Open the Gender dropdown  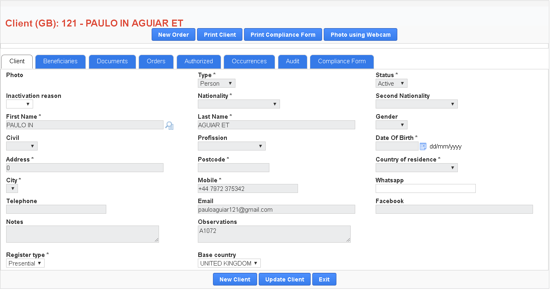[391, 125]
